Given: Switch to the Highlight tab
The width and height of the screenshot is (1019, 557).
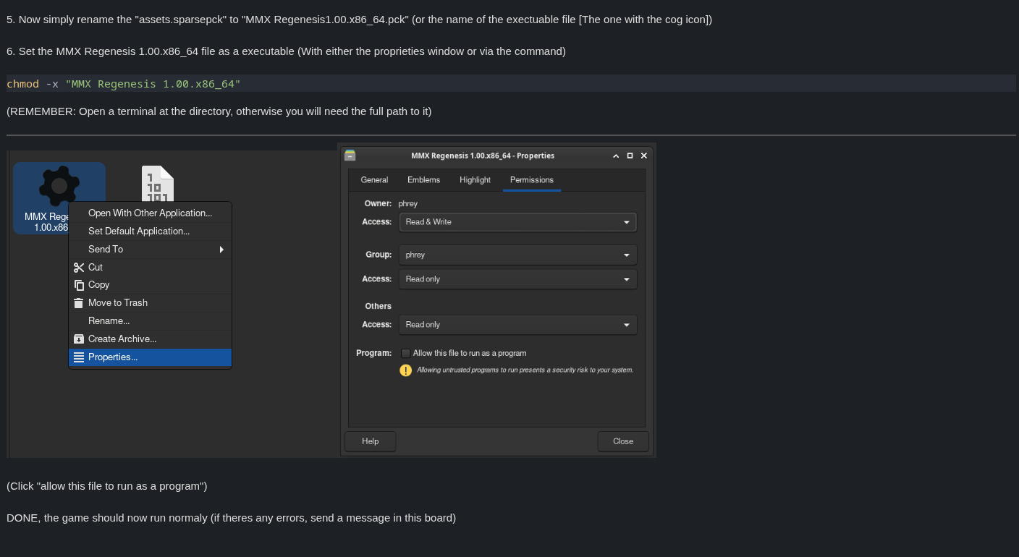Looking at the screenshot, I should [x=475, y=180].
